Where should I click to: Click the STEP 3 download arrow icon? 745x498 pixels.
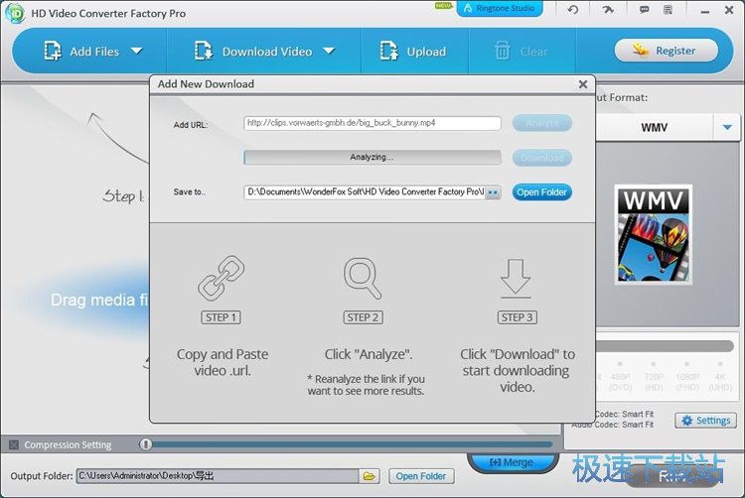pos(516,279)
